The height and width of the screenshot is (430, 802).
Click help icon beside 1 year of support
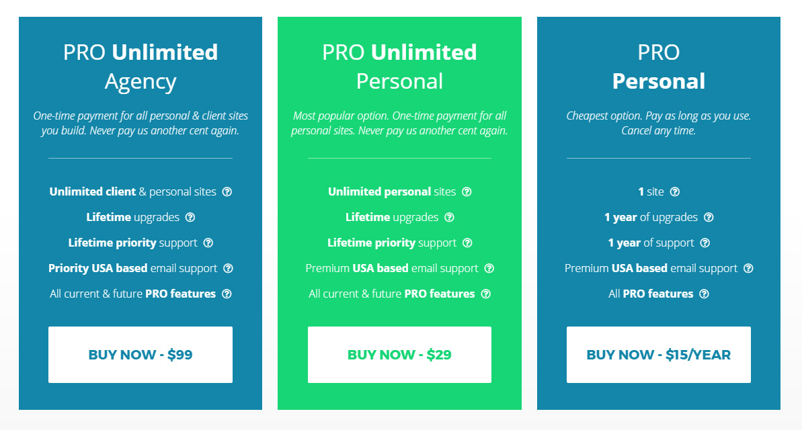(705, 243)
